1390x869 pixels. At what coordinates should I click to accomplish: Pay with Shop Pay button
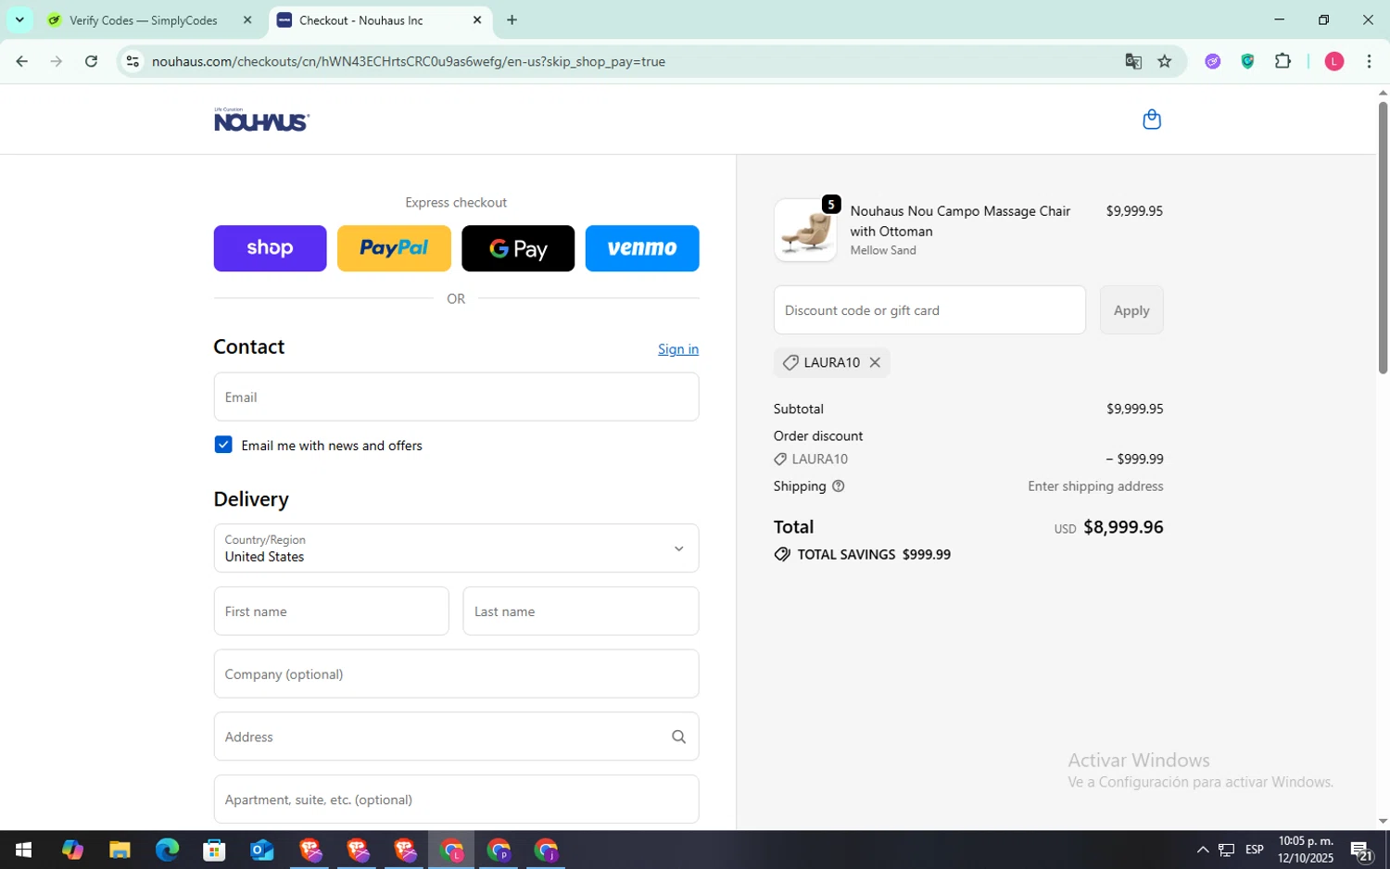[270, 248]
